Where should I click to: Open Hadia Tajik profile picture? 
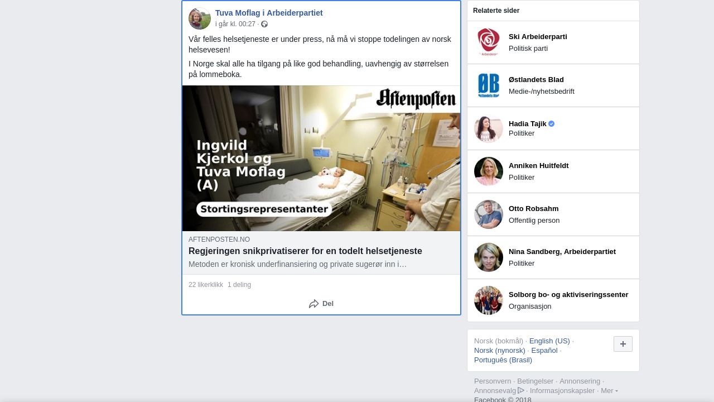pyautogui.click(x=489, y=128)
